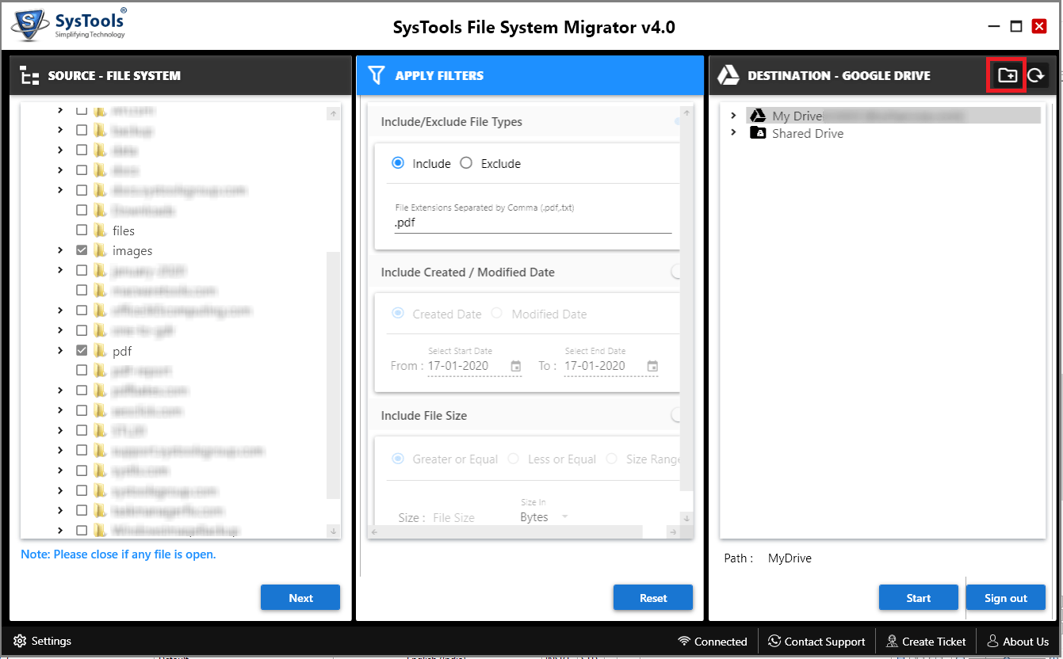The width and height of the screenshot is (1063, 659).
Task: Select the Less or Equal size option
Action: 514,459
